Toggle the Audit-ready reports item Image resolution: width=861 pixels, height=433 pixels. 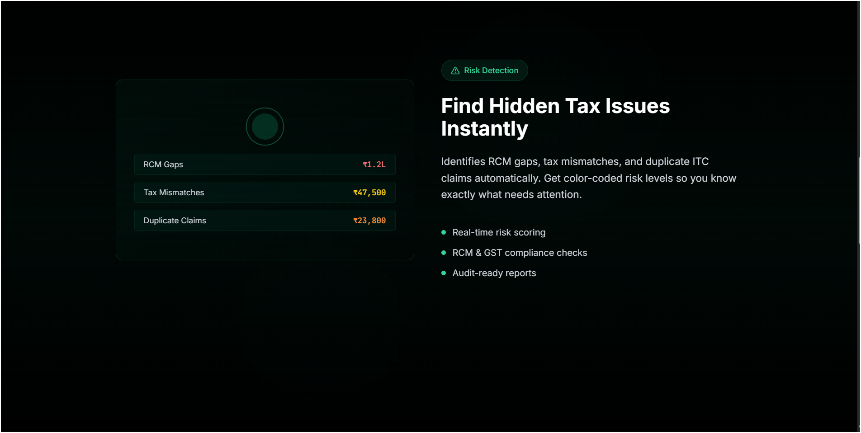(494, 273)
